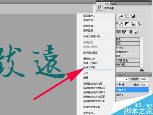Choose 转换为形状 menu entry
This screenshot has height=115, width=153.
89,67
